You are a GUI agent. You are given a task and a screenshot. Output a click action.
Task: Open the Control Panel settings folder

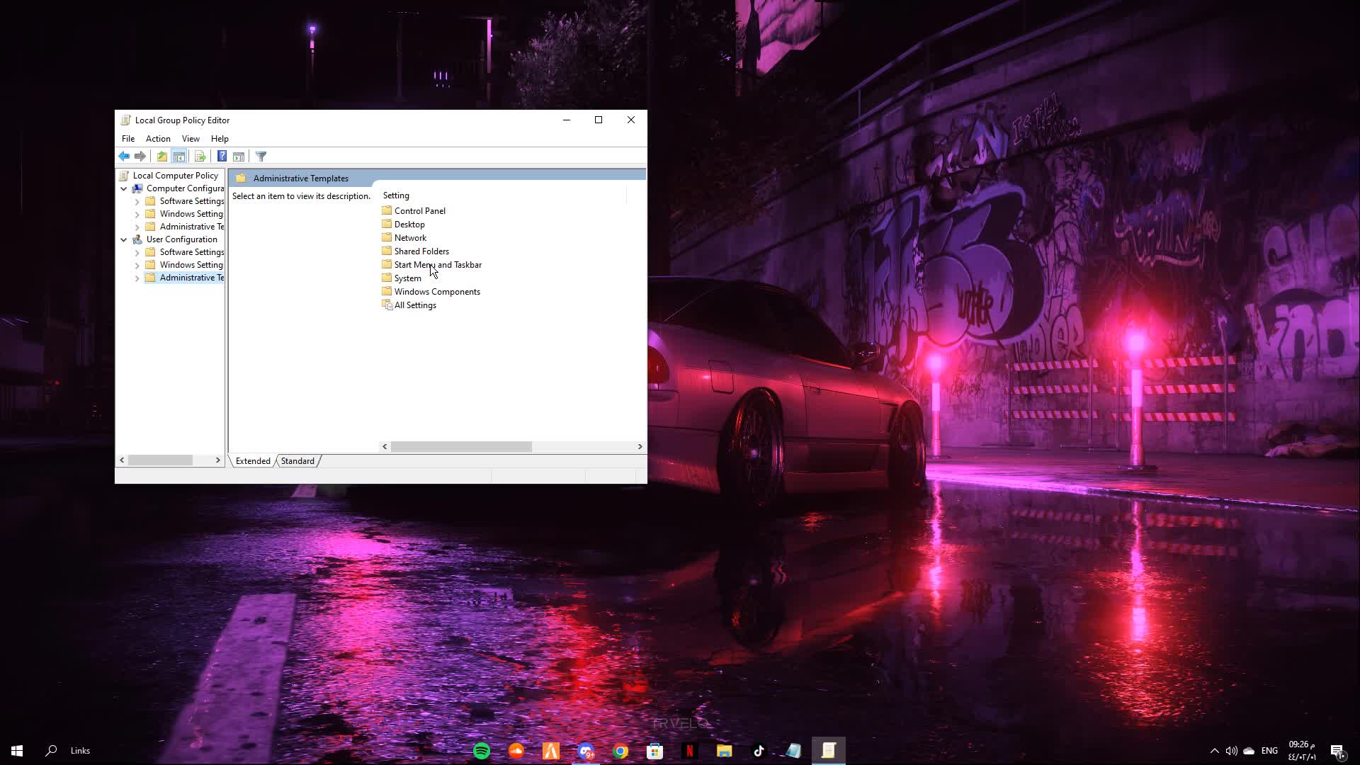pyautogui.click(x=419, y=210)
